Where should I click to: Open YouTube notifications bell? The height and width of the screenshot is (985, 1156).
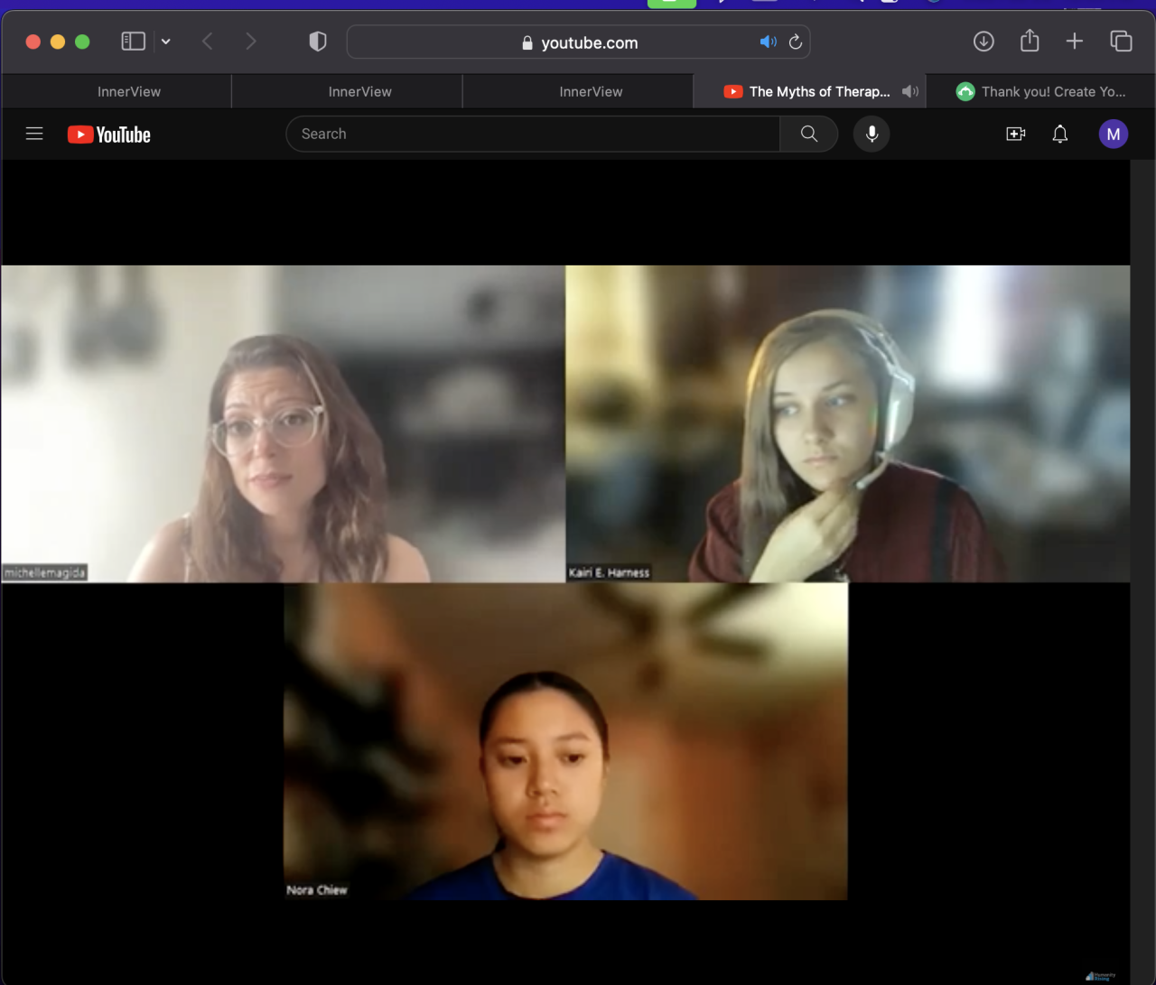(x=1060, y=134)
